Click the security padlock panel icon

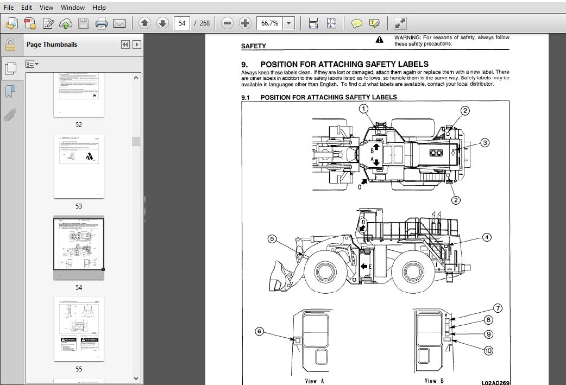(10, 45)
